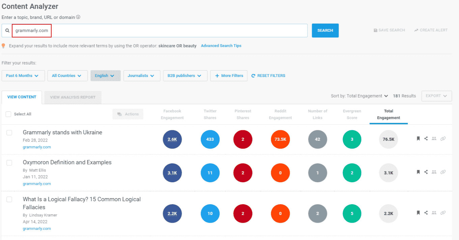The image size is (459, 240).
Task: Bookmark the 'Grammarly stands with Ukraine' article
Action: click(418, 138)
